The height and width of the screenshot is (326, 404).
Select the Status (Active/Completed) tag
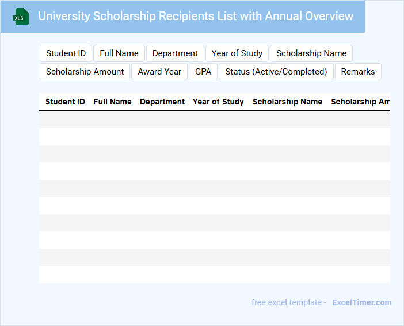pyautogui.click(x=276, y=72)
